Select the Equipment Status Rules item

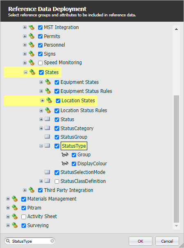point(86,91)
